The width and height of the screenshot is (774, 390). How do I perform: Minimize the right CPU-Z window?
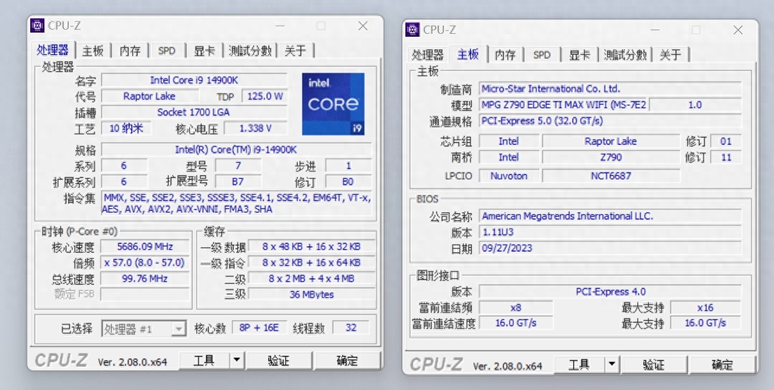coord(654,30)
